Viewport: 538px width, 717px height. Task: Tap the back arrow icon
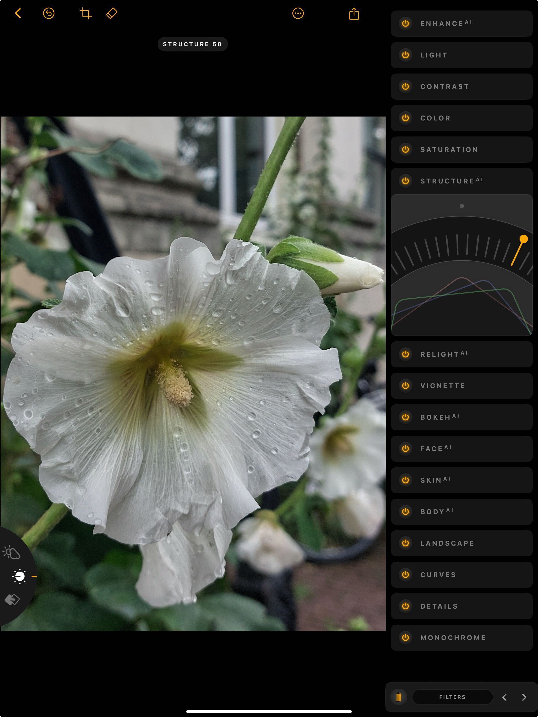[x=18, y=14]
